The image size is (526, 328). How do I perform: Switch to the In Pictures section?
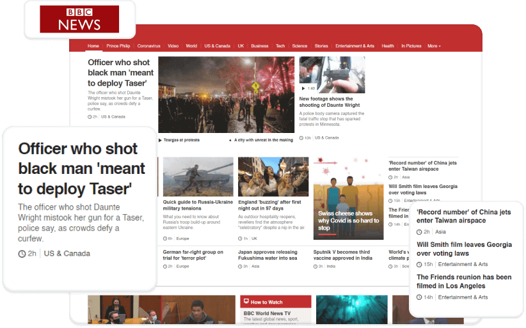pos(411,46)
